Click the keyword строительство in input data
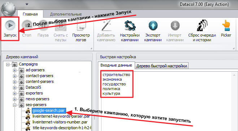The height and width of the screenshot is (131, 238). click(116, 75)
